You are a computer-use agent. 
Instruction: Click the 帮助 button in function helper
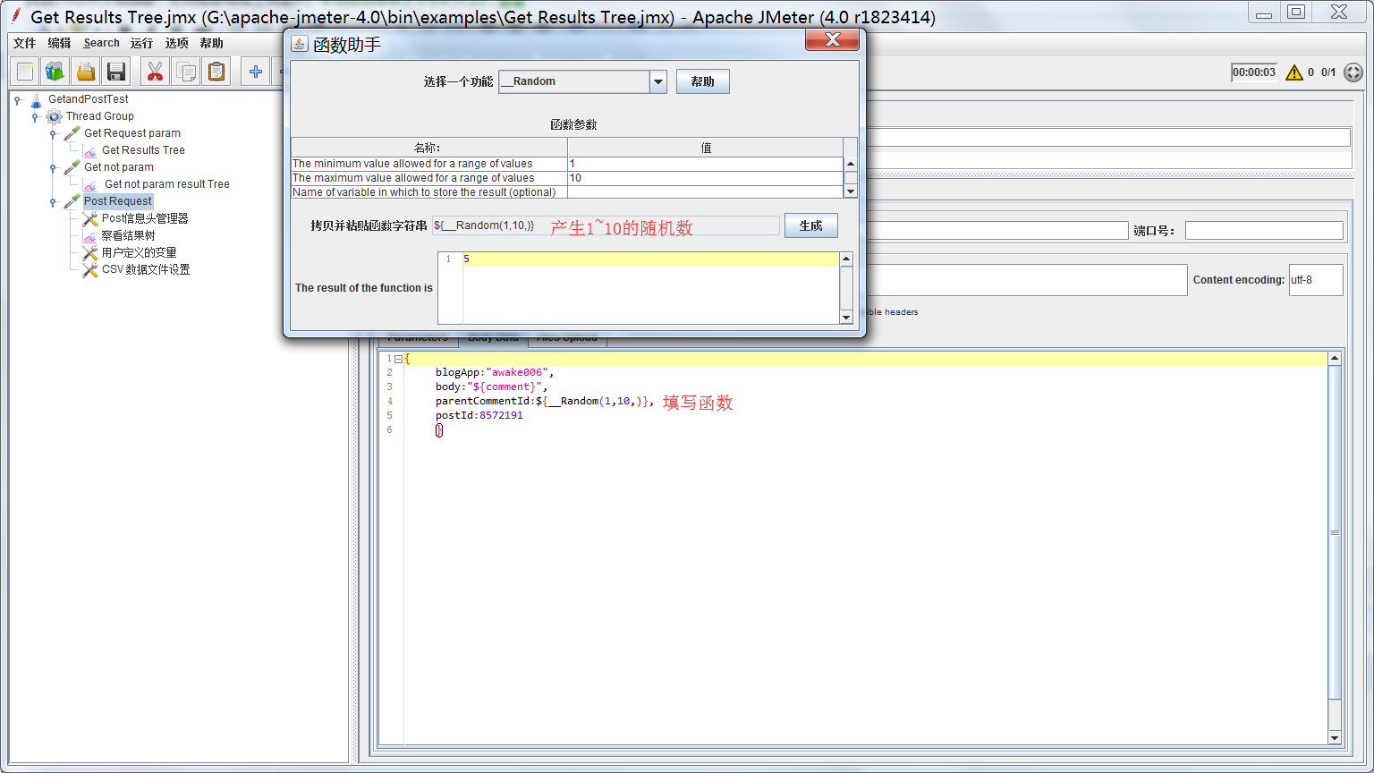(703, 81)
